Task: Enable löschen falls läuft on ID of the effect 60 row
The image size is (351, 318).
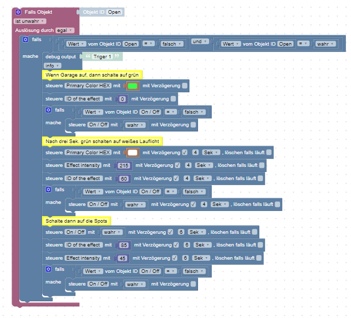Action: coord(260,179)
